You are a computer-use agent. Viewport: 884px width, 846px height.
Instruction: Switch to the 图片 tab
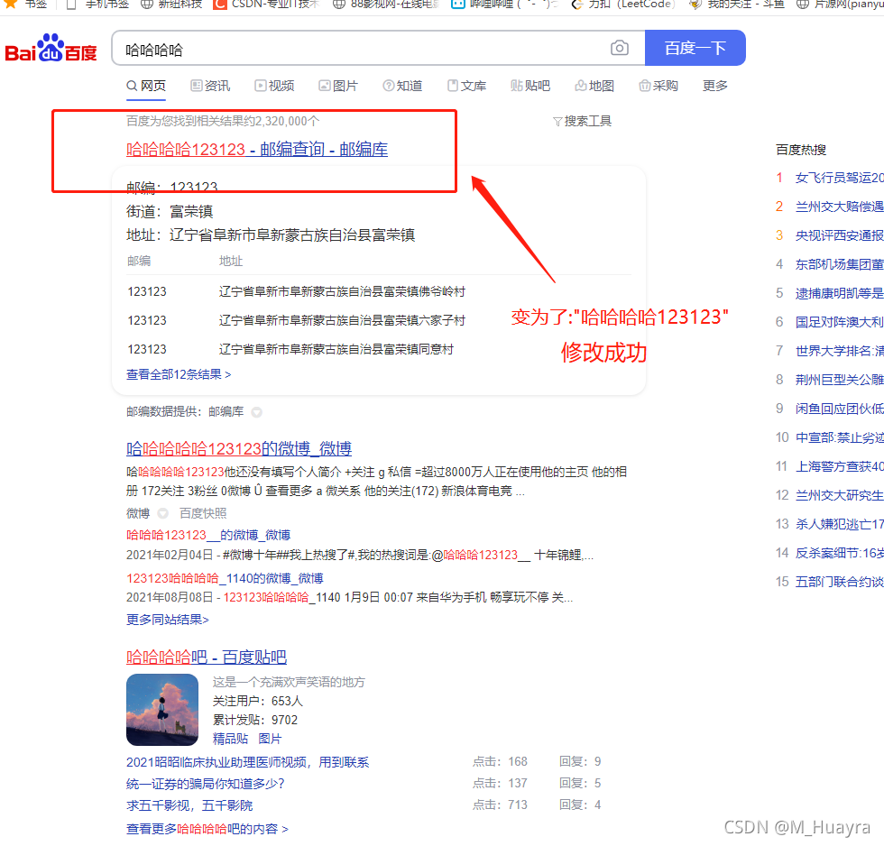pos(338,86)
